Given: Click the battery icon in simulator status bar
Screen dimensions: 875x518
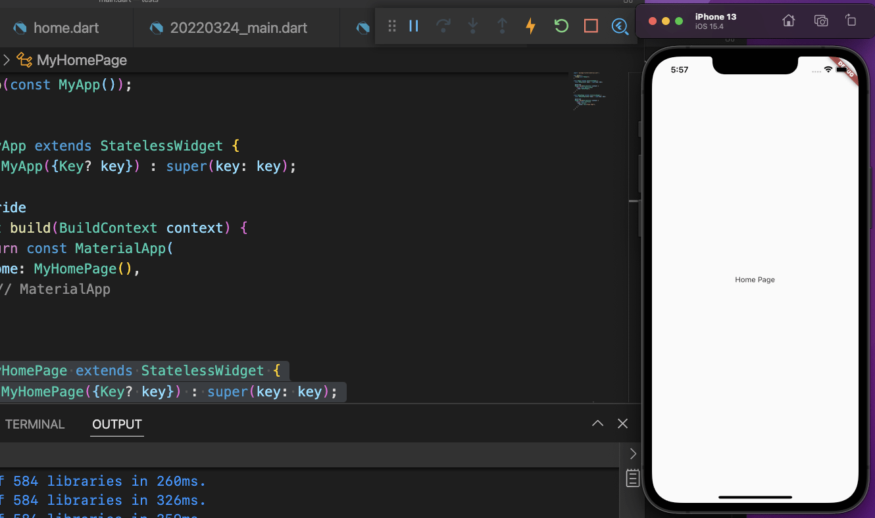Looking at the screenshot, I should point(841,70).
